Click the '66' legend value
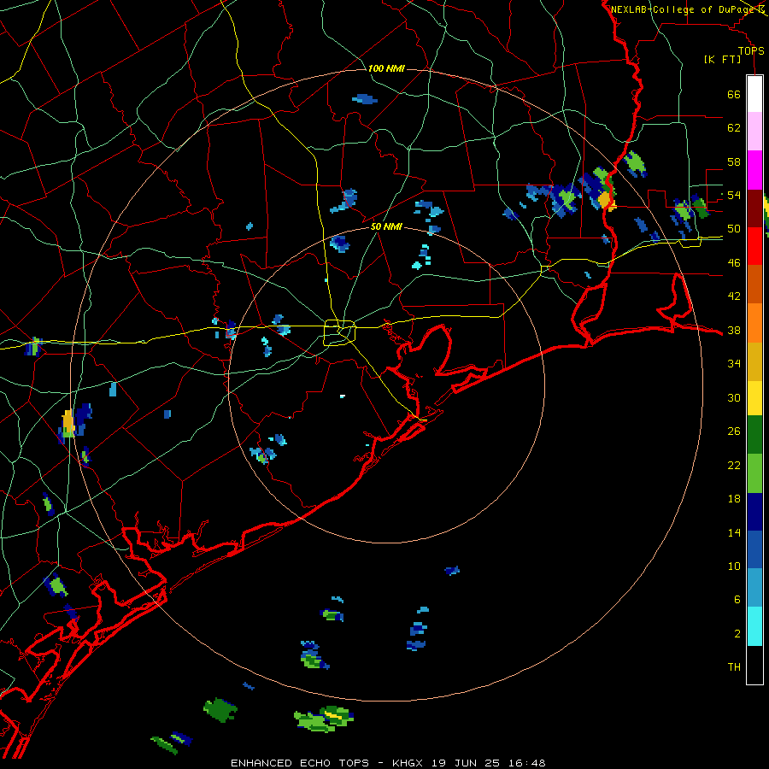 pyautogui.click(x=734, y=94)
